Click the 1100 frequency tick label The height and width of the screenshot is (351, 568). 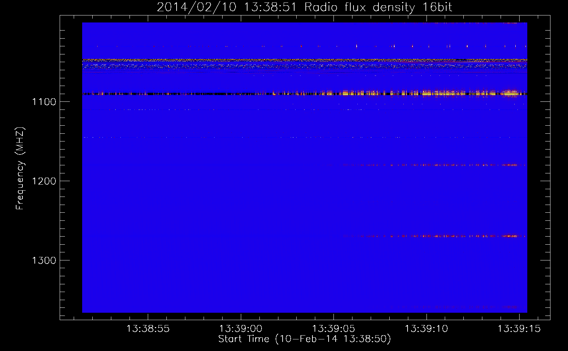44,102
